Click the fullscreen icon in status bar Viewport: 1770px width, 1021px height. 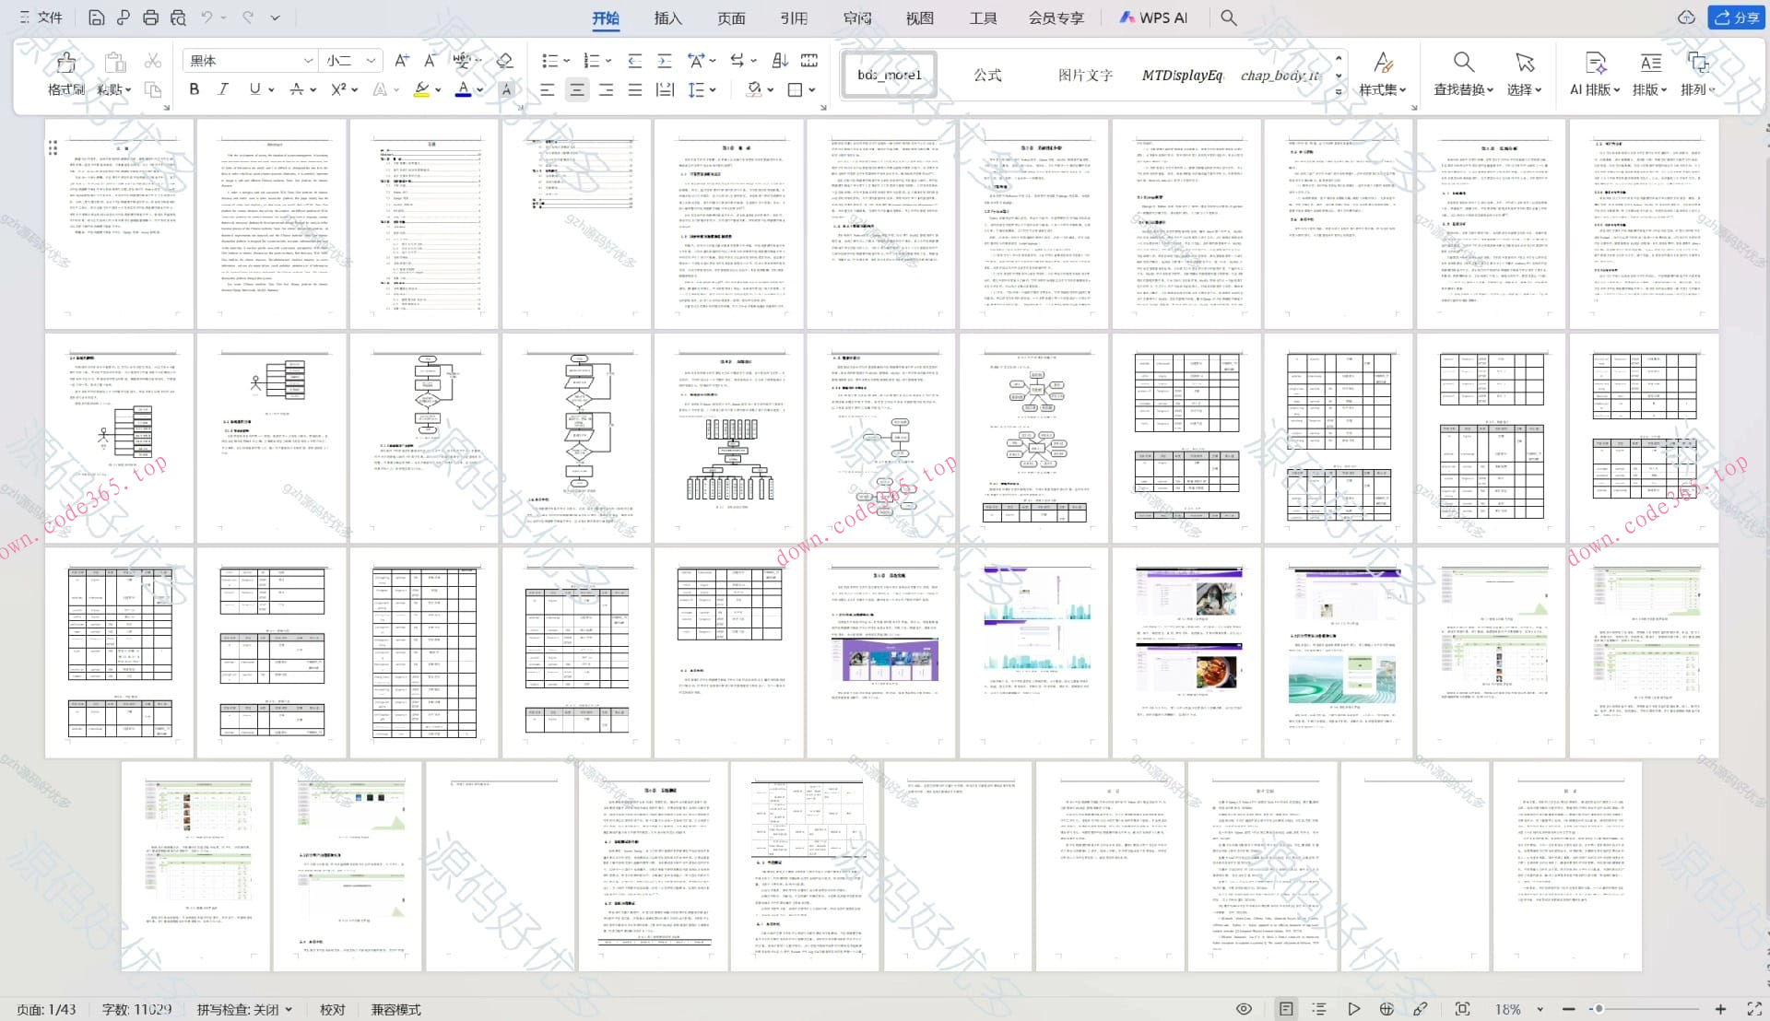click(x=1754, y=1009)
